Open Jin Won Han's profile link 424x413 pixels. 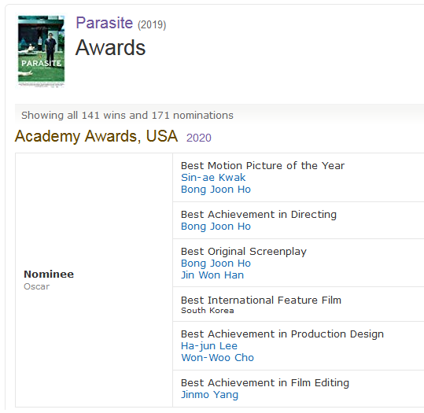(212, 275)
